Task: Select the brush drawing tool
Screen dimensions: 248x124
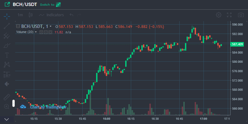Action: click(7, 45)
